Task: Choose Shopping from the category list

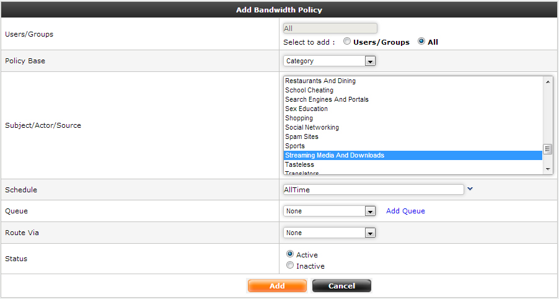Action: click(x=299, y=118)
